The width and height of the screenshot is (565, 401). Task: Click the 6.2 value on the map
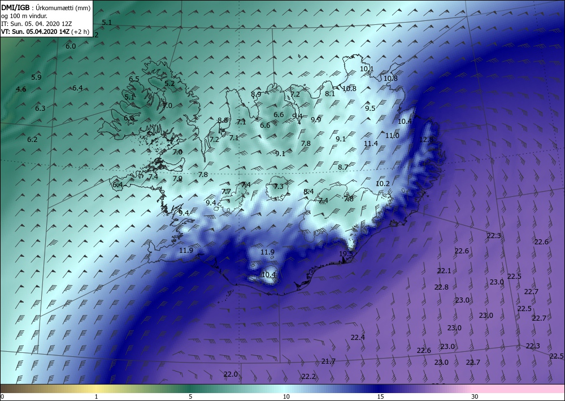pyautogui.click(x=32, y=139)
